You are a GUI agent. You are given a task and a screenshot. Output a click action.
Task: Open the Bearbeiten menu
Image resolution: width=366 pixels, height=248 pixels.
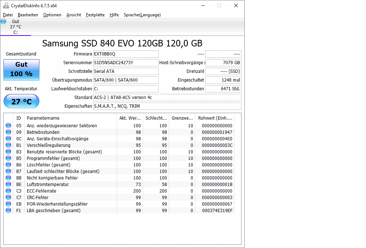28,15
